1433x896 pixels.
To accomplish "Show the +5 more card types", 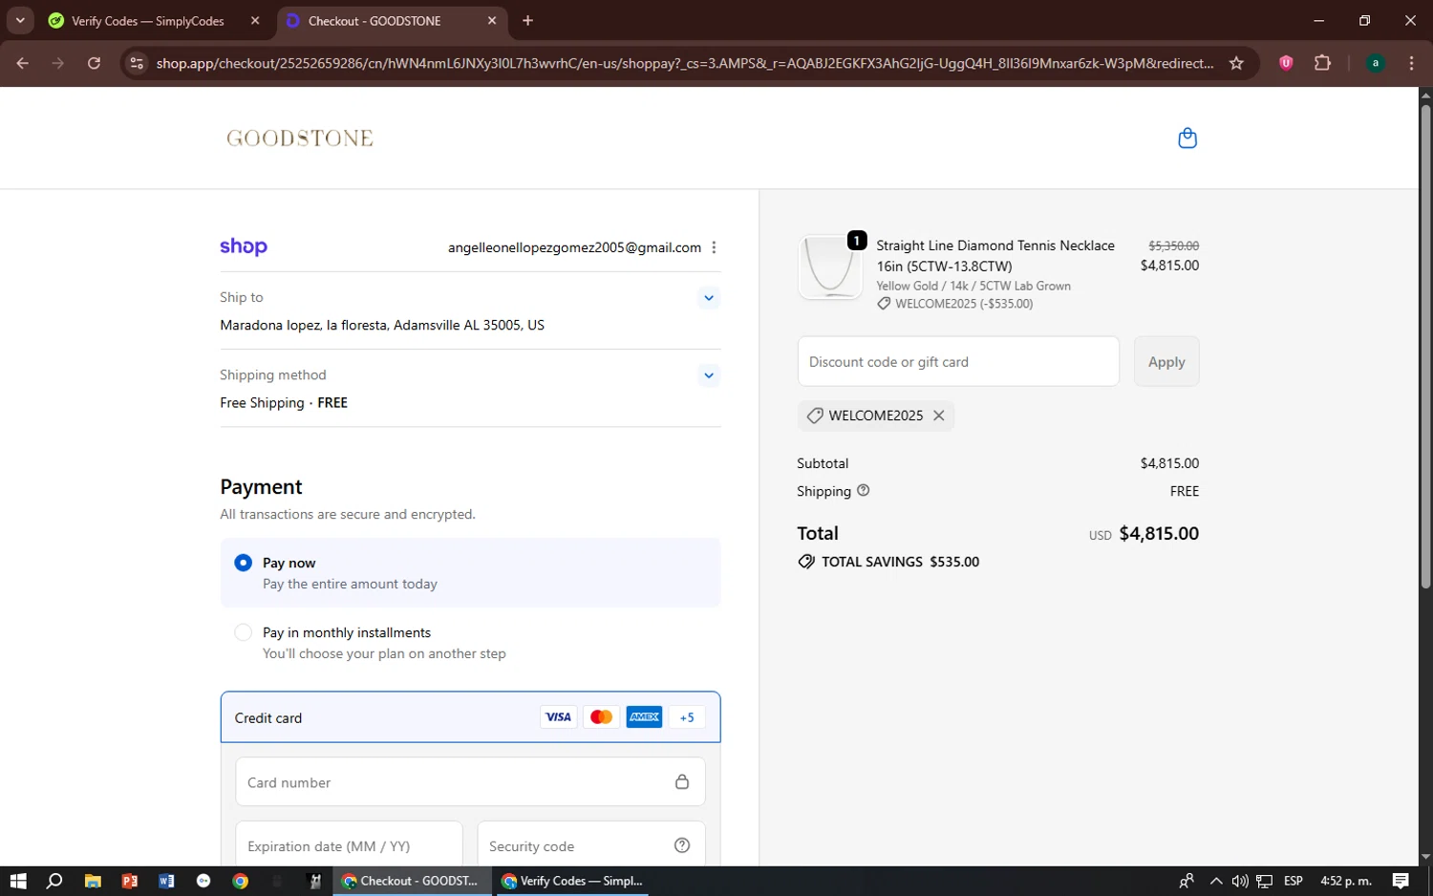I will click(x=688, y=717).
